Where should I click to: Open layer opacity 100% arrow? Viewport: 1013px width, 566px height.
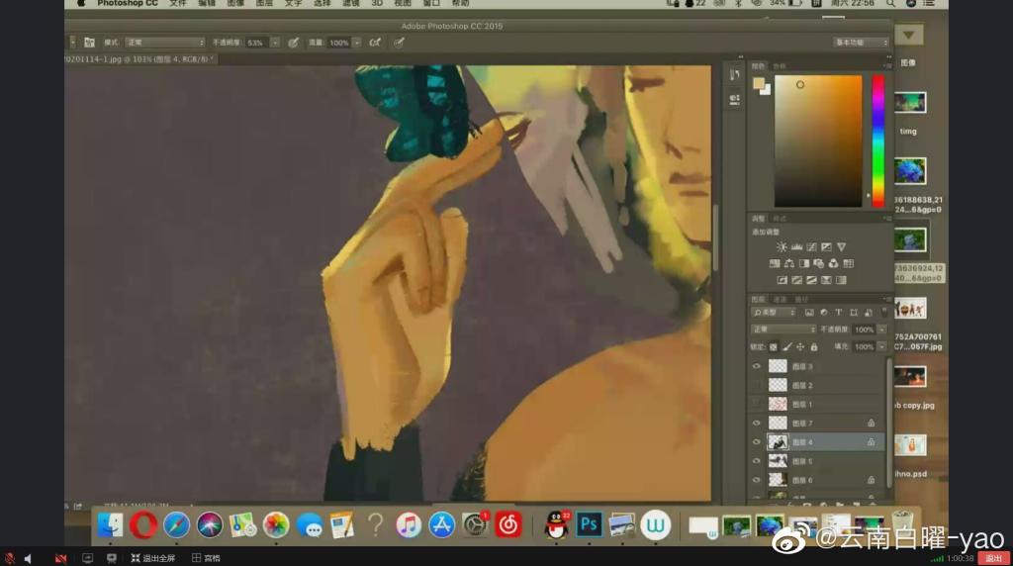click(x=881, y=330)
